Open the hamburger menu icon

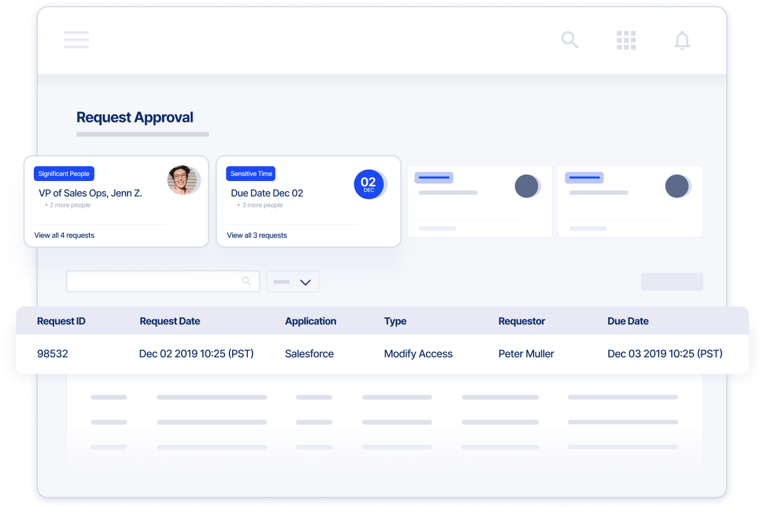[x=76, y=40]
